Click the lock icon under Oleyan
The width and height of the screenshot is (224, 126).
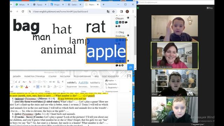[117, 26]
